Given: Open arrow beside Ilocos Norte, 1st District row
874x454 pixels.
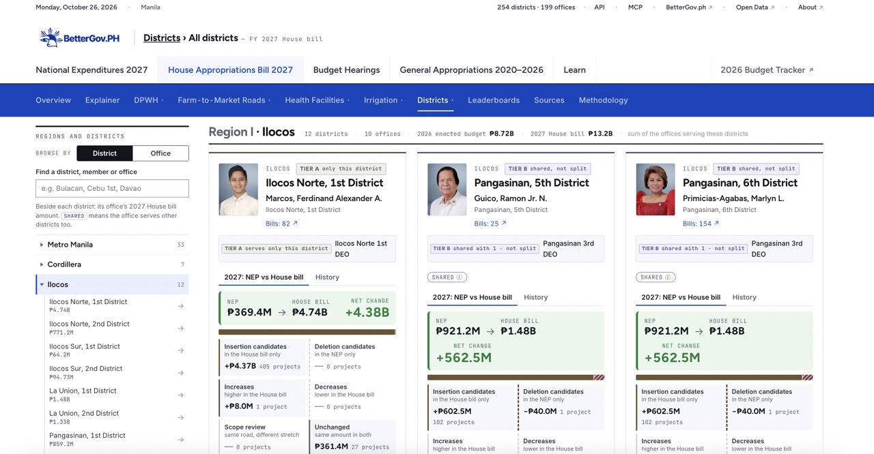Looking at the screenshot, I should point(181,306).
